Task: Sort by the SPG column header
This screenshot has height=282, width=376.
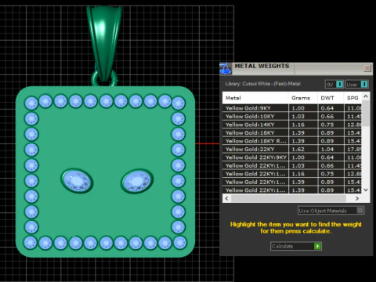Action: coord(352,98)
